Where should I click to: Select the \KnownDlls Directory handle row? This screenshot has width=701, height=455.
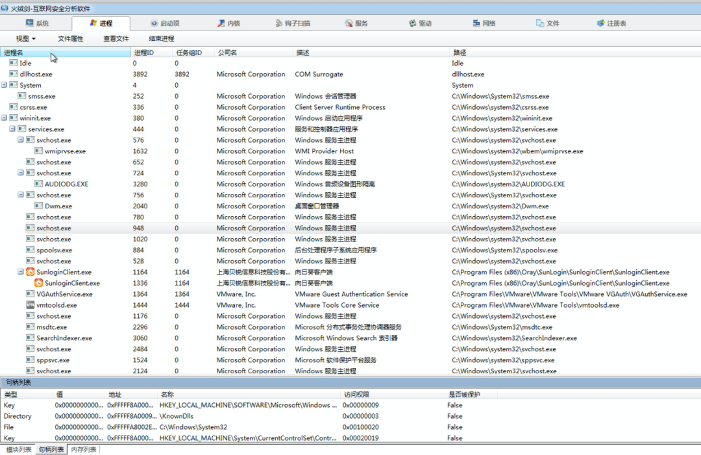tap(350, 416)
